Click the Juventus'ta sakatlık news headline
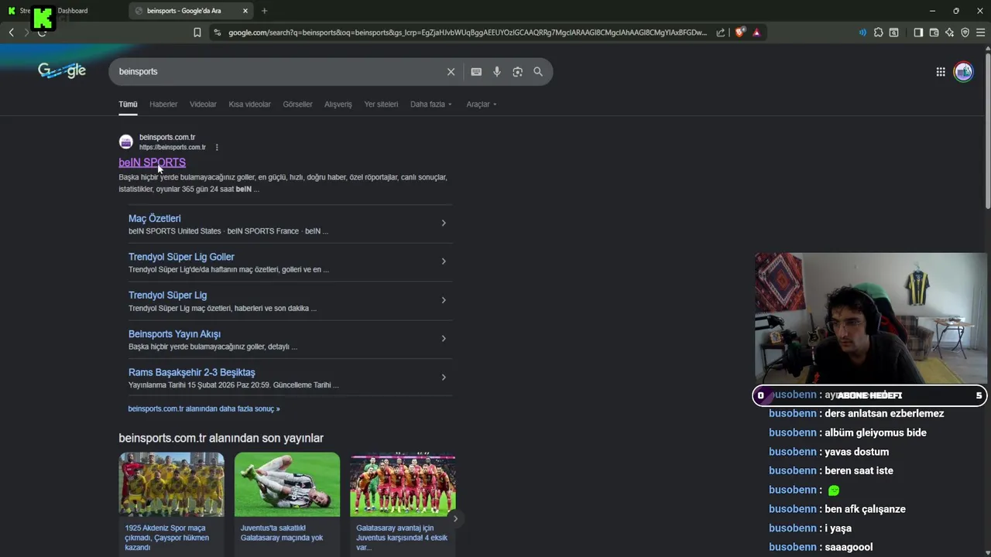This screenshot has height=557, width=991. pos(282,533)
